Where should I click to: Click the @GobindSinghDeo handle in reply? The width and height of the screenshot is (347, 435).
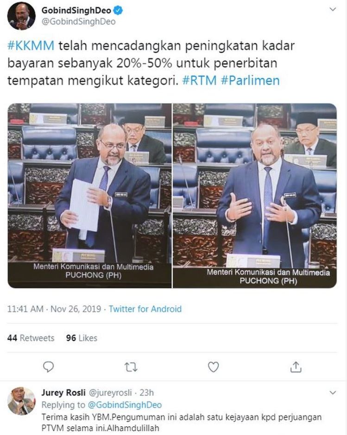[125, 405]
